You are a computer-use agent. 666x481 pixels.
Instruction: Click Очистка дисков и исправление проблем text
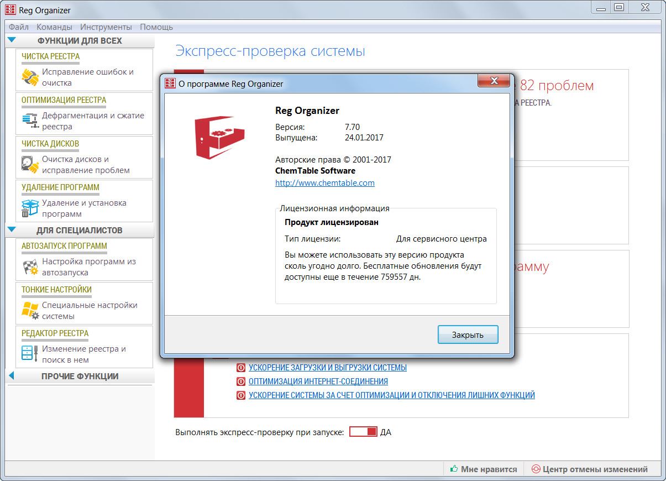click(x=86, y=165)
